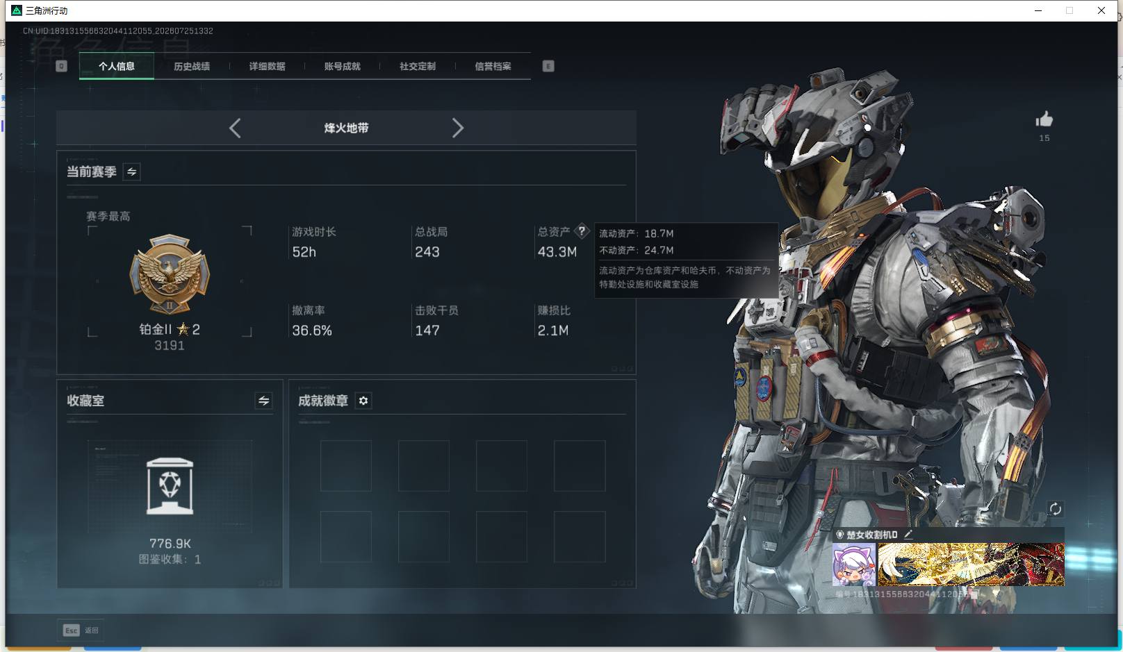Click the Esc 返回 back button

pos(81,630)
